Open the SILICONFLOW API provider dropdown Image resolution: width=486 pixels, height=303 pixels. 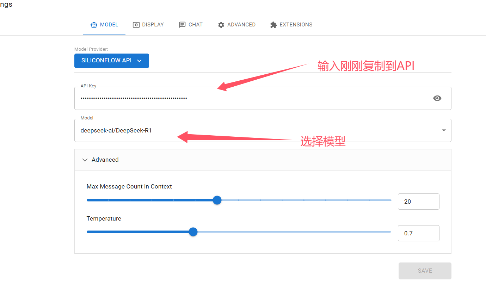coord(112,61)
